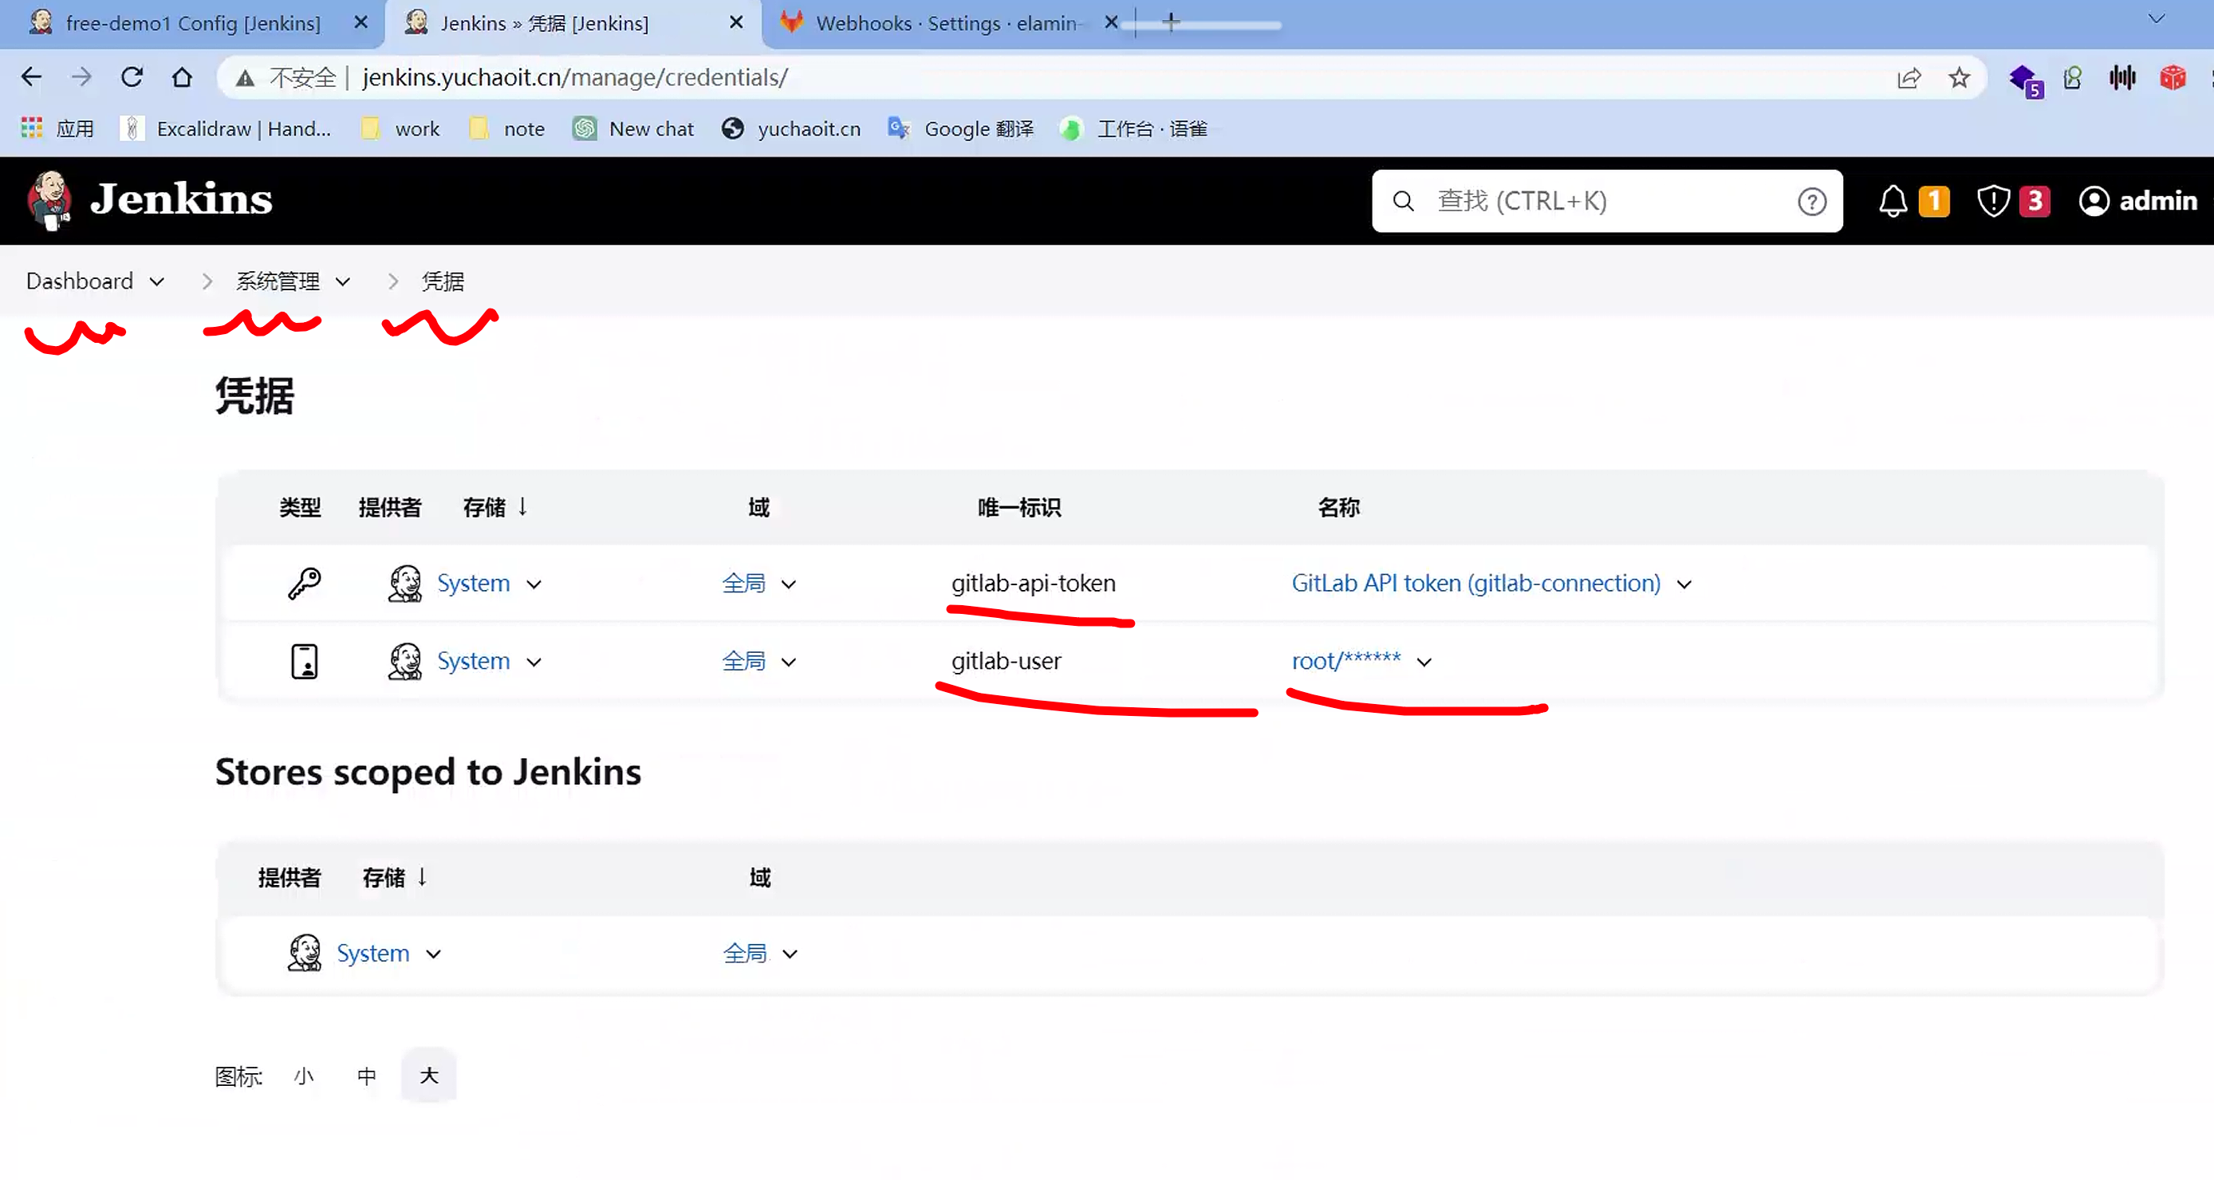Screen dimensions: 2214x1180
Task: Click the Jenkins logo icon
Action: click(49, 200)
